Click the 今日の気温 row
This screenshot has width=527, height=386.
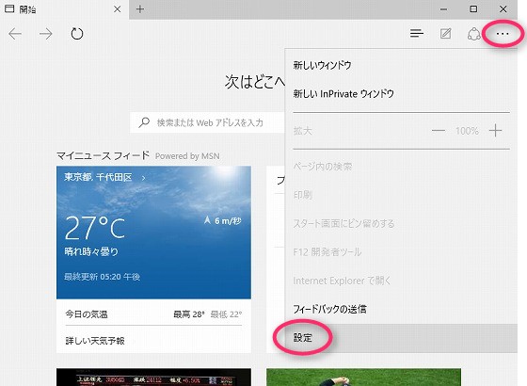pos(153,314)
